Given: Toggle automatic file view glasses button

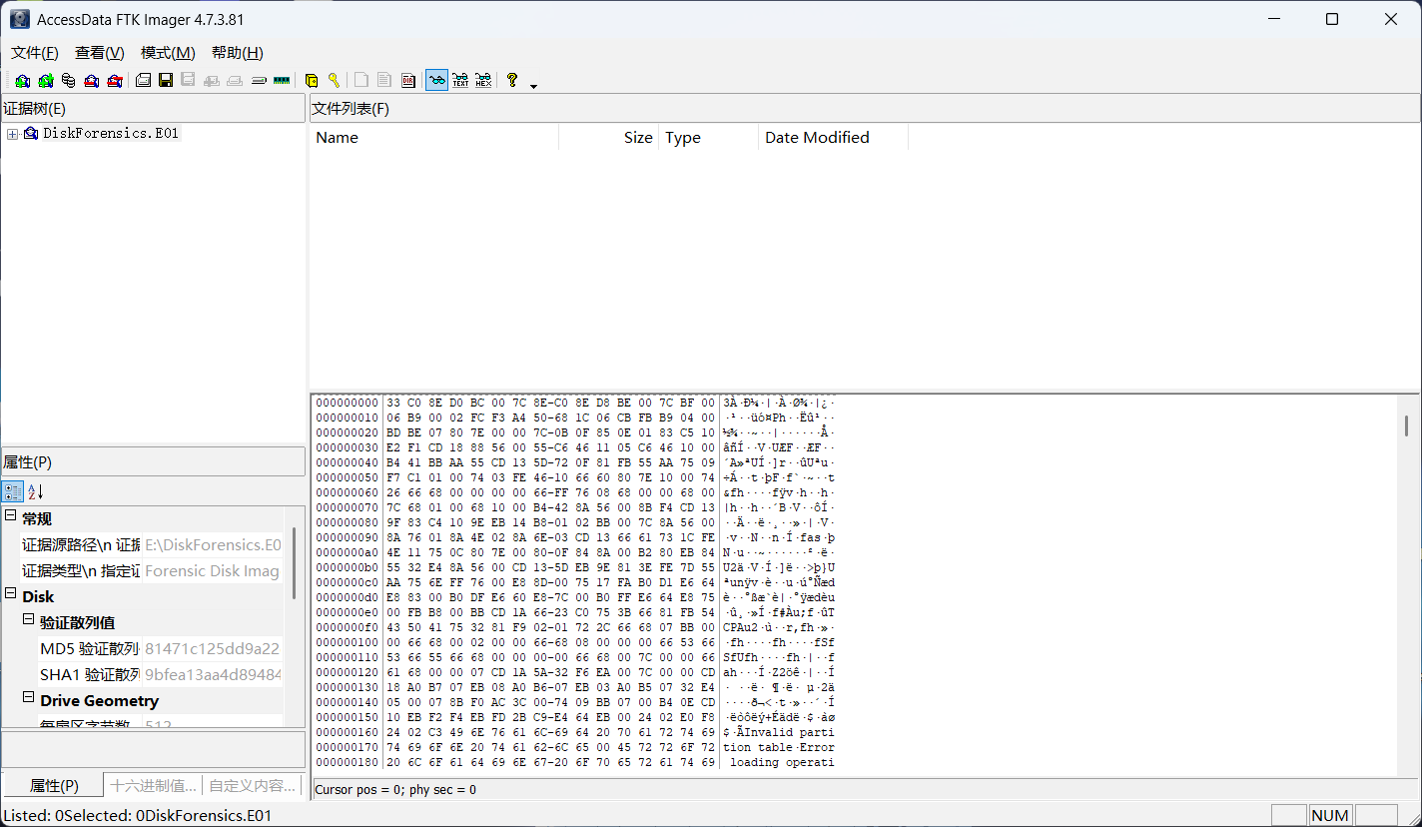Looking at the screenshot, I should [x=436, y=81].
